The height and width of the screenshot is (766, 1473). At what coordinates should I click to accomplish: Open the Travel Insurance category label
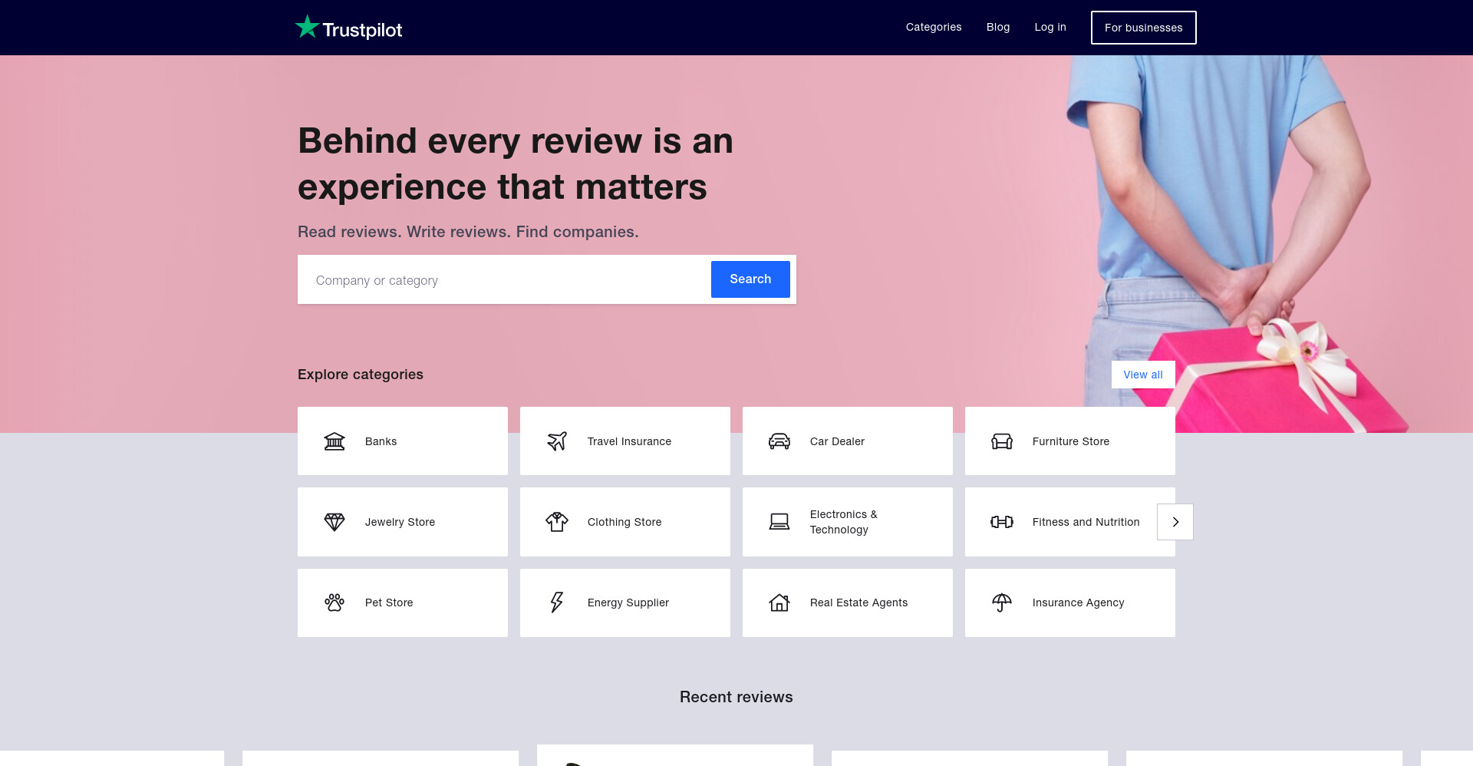[629, 441]
